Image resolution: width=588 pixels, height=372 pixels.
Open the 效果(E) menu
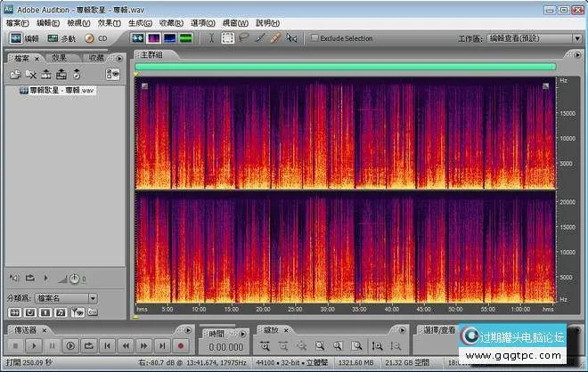(x=110, y=21)
